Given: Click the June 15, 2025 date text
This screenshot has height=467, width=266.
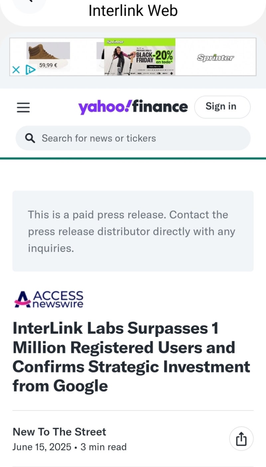Looking at the screenshot, I should click(x=42, y=447).
